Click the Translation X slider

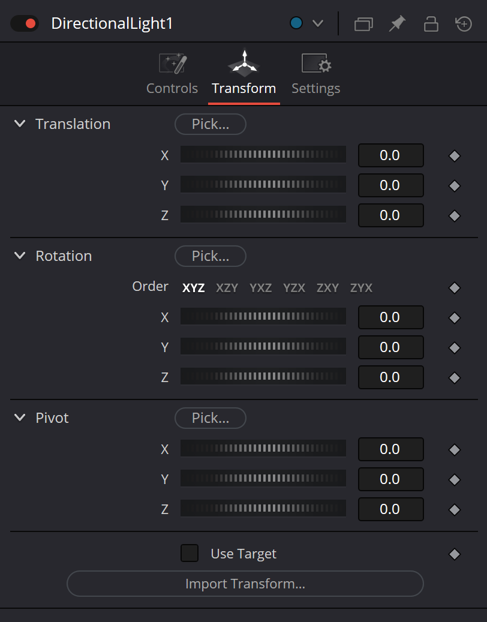tap(263, 154)
